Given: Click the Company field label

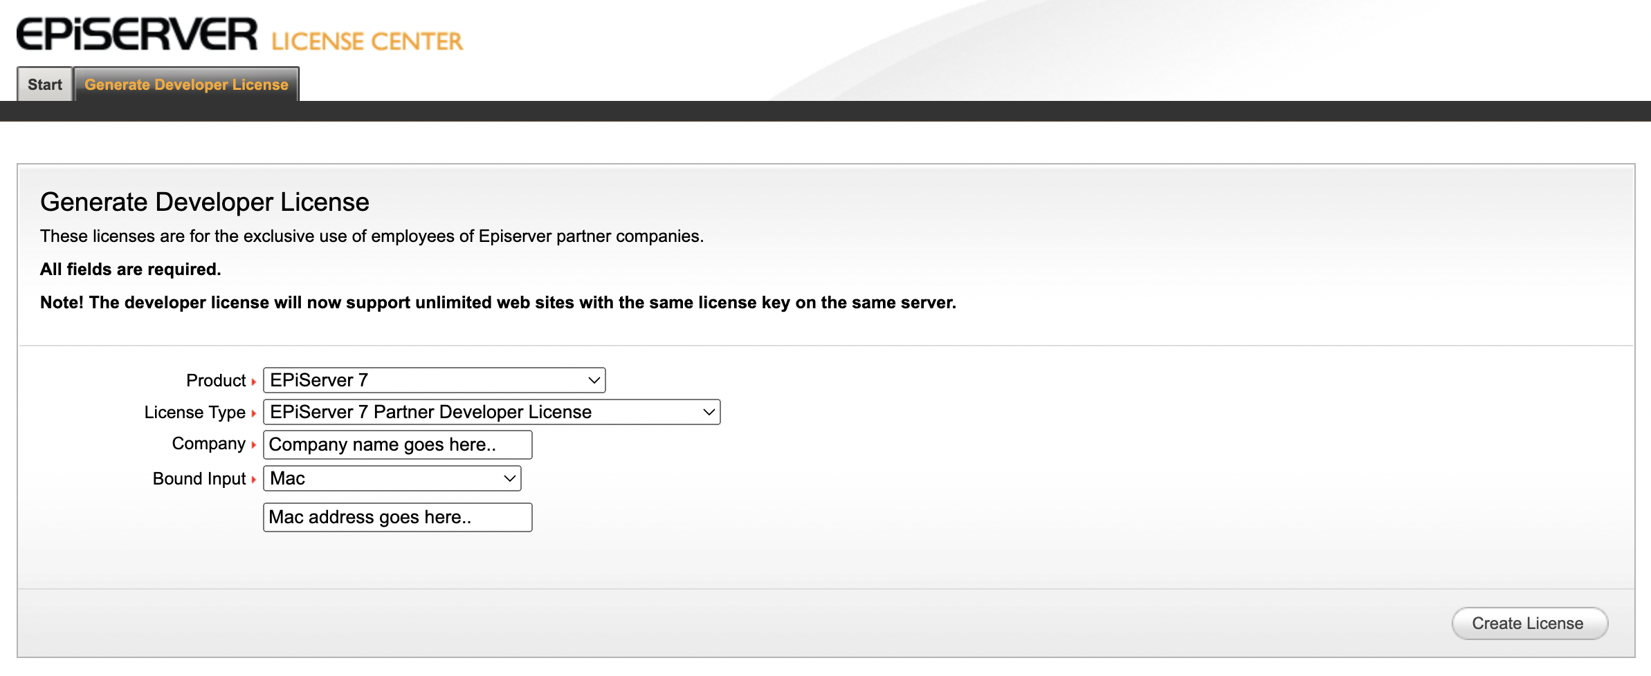Looking at the screenshot, I should pyautogui.click(x=209, y=444).
